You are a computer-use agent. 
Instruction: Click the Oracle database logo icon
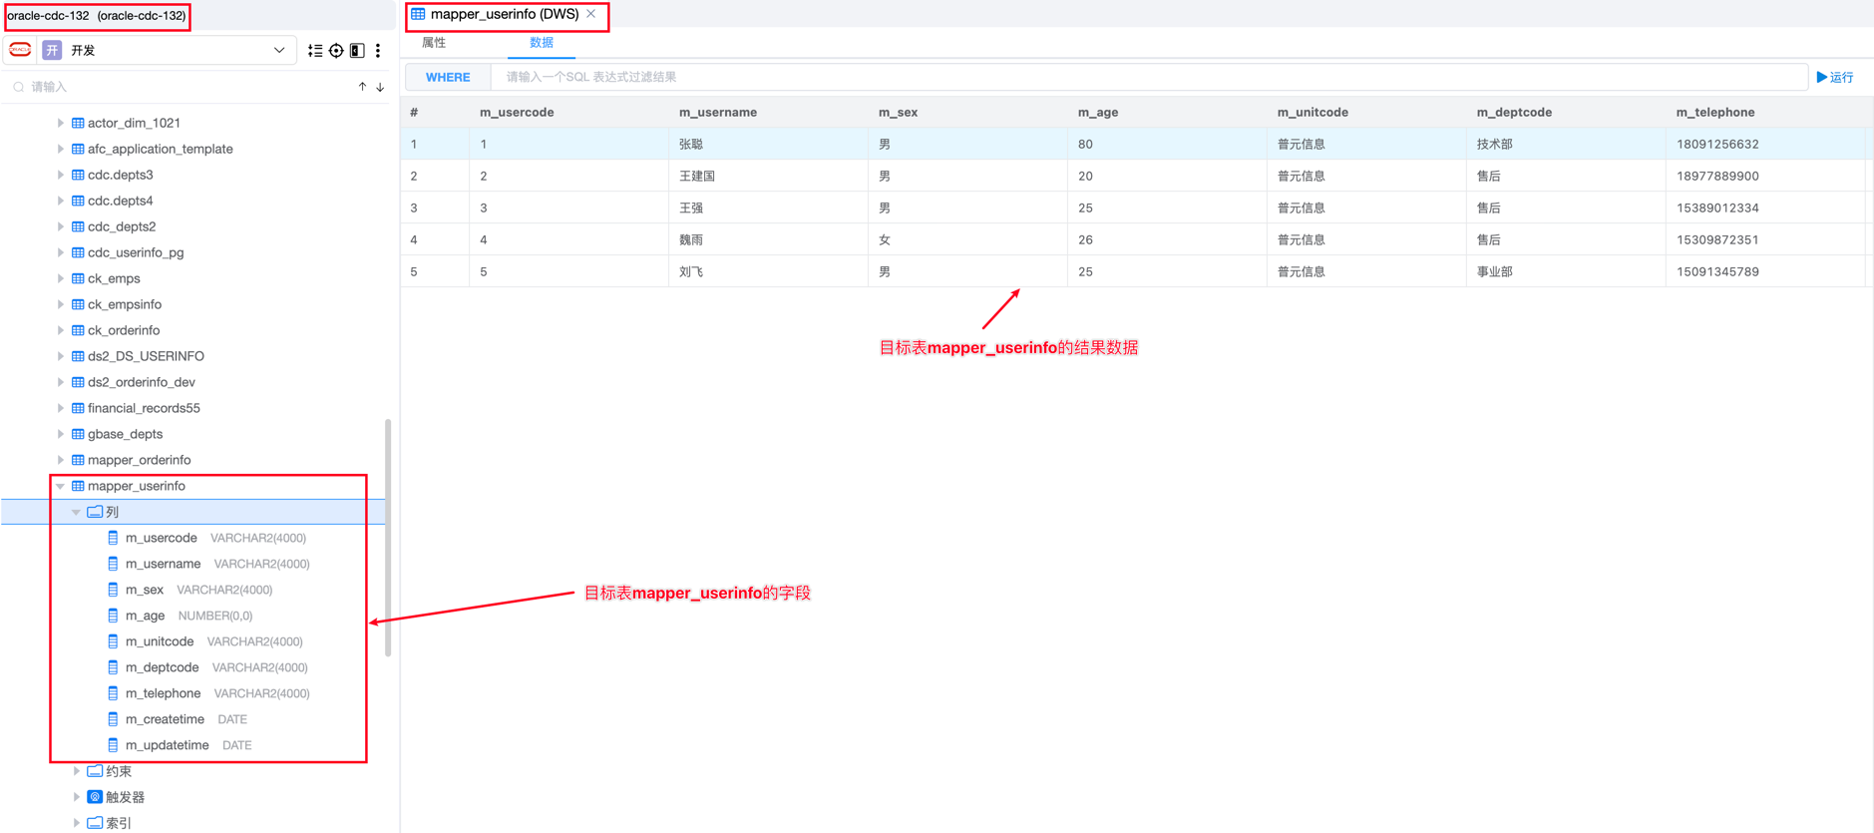(x=20, y=50)
